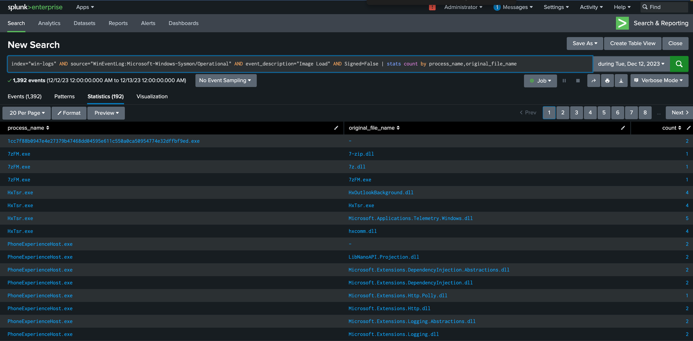Open the Apps dropdown menu

(x=85, y=7)
